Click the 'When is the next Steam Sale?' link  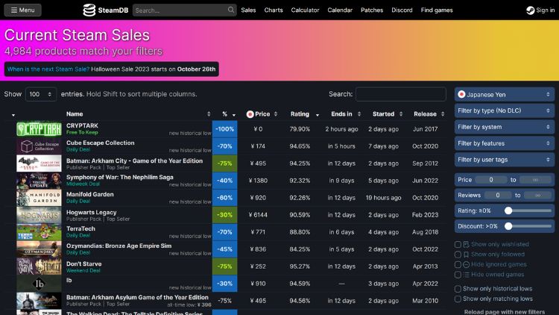pos(48,69)
